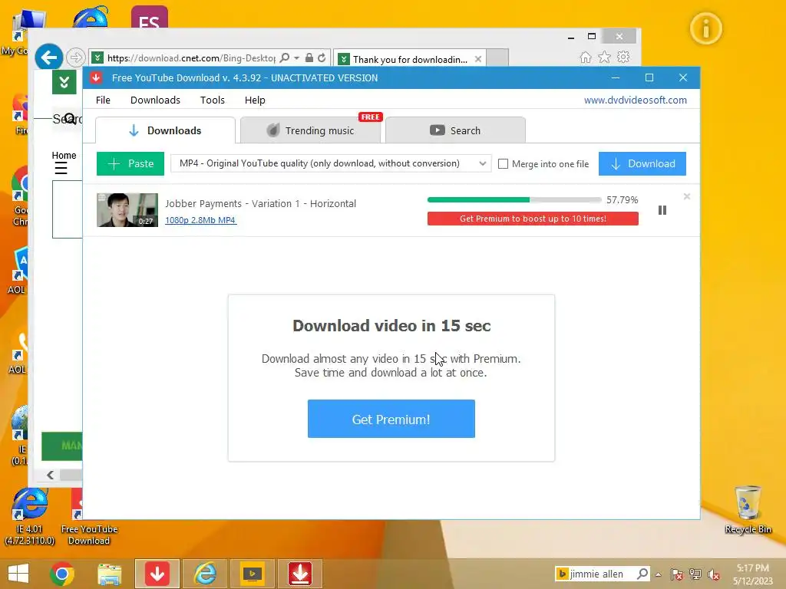
Task: Switch to Internet Explorer on the taskbar
Action: coord(205,574)
